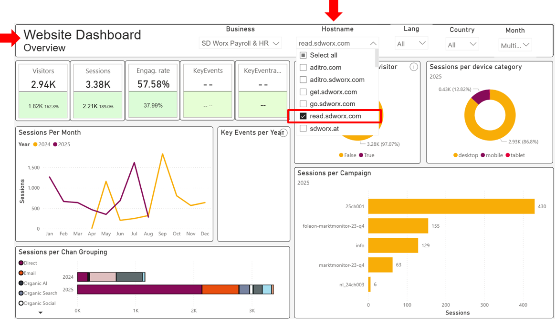This screenshot has width=556, height=324.
Task: Click the Organic AI legend swatch
Action: pyautogui.click(x=21, y=283)
